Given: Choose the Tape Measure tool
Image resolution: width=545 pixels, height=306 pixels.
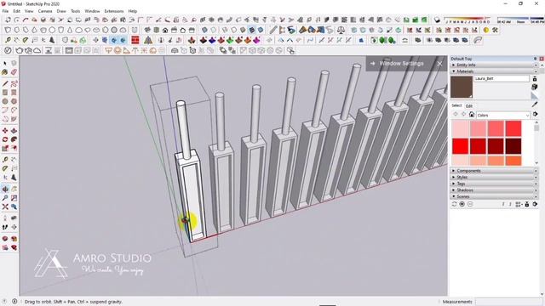Looking at the screenshot, I should 5,160.
